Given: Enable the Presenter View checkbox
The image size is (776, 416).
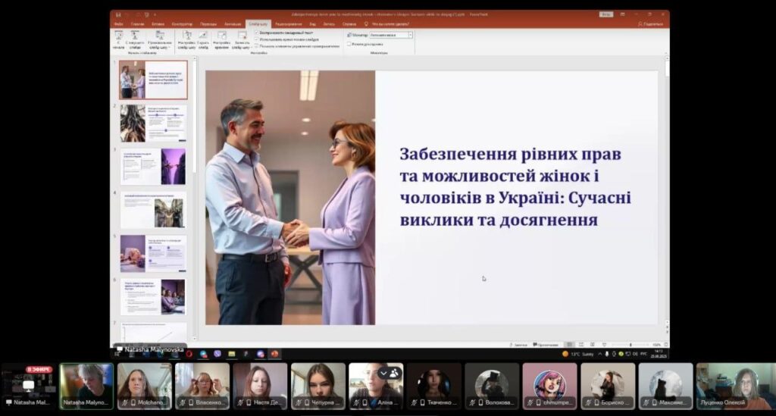Looking at the screenshot, I should (x=349, y=44).
